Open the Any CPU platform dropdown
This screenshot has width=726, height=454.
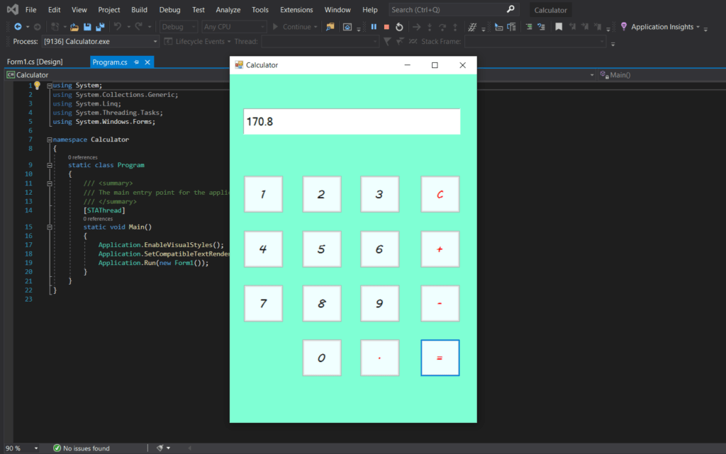[234, 27]
